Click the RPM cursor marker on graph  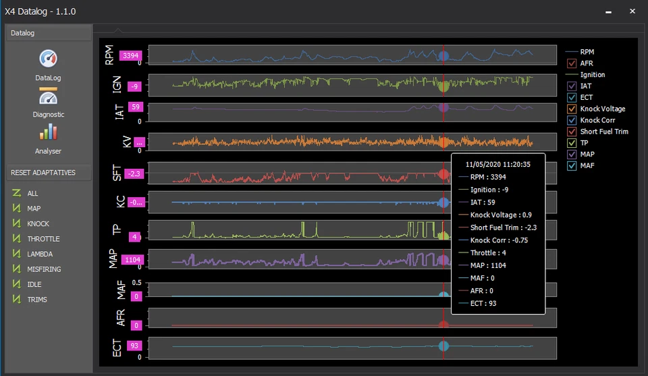point(443,57)
